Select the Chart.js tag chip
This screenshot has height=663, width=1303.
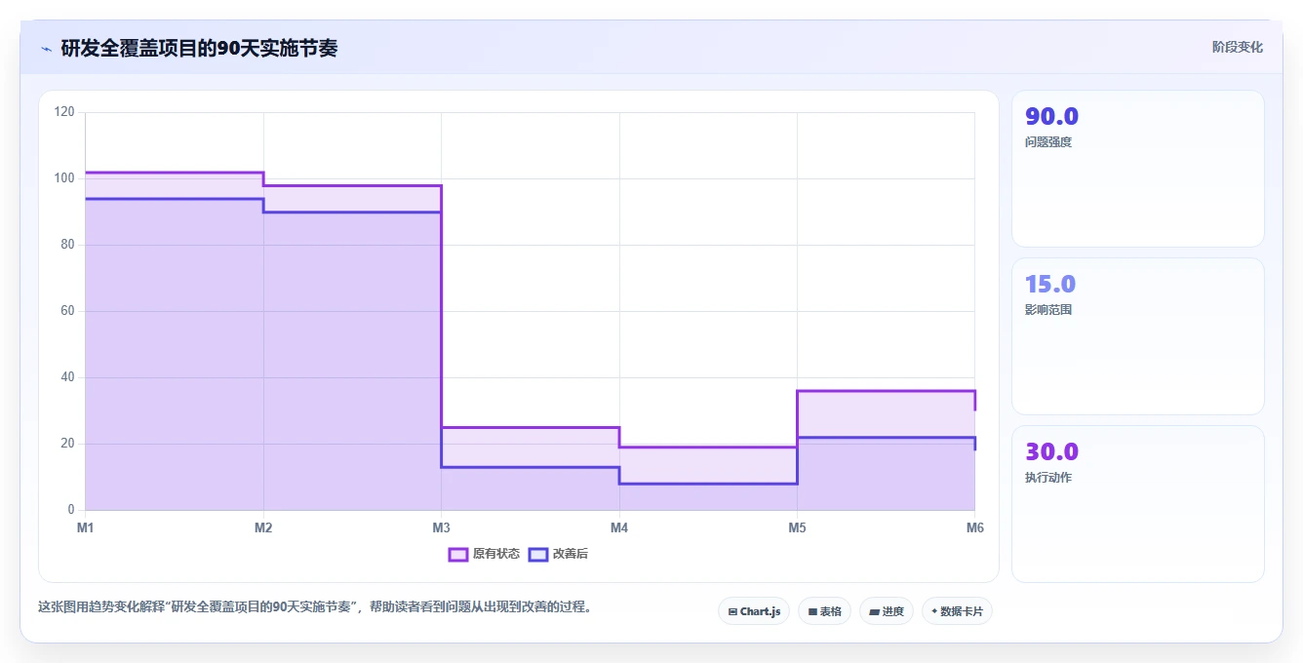(x=754, y=611)
